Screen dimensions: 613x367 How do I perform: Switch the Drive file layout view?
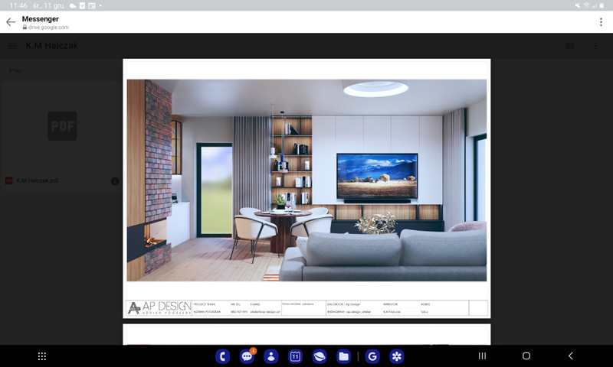(x=569, y=46)
